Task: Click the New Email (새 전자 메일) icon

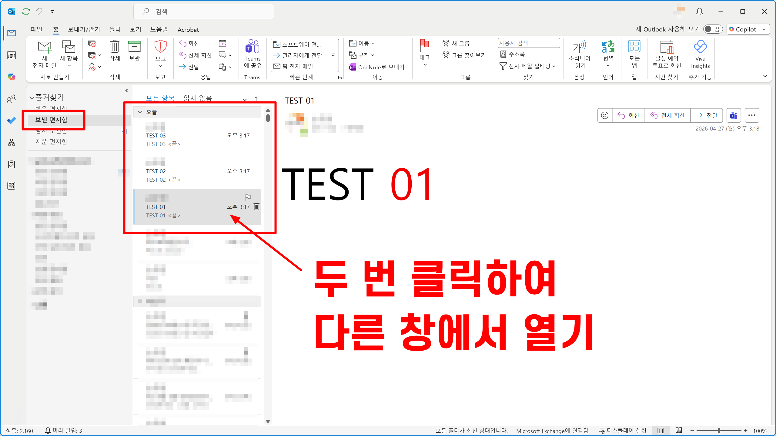Action: click(x=45, y=47)
